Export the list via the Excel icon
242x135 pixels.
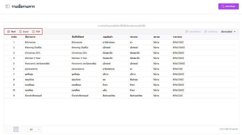(21, 32)
